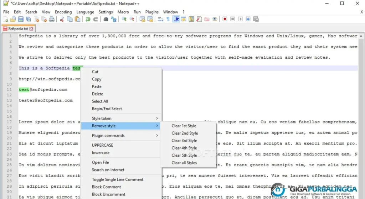Viewport: 365px width, 199px height.
Task: Run macro multiple times with the blue double-arrow icon
Action: tap(248, 19)
